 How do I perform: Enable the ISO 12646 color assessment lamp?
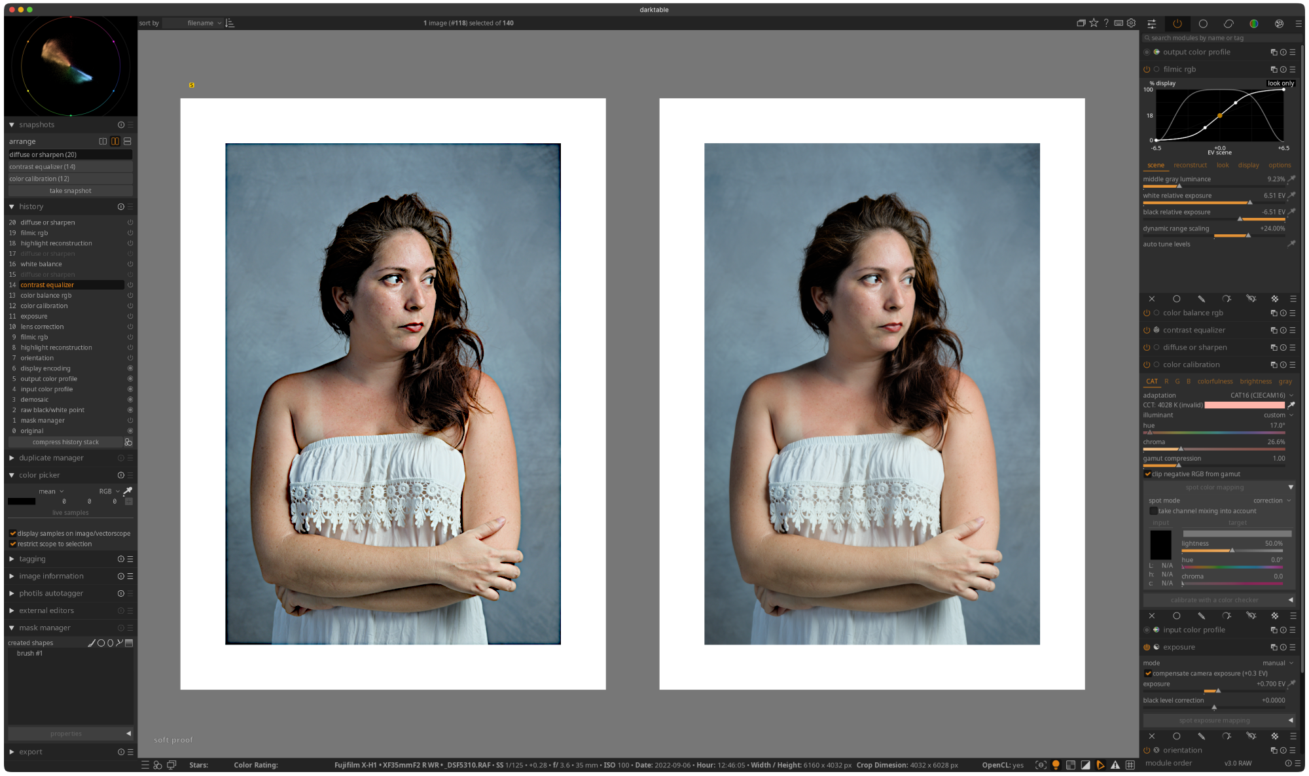click(1056, 764)
